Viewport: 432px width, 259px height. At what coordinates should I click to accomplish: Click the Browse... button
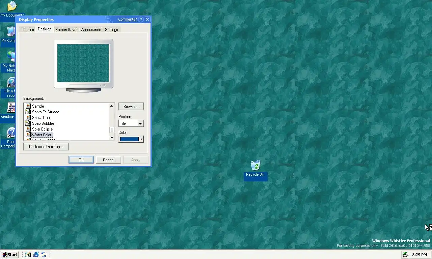[x=131, y=107]
